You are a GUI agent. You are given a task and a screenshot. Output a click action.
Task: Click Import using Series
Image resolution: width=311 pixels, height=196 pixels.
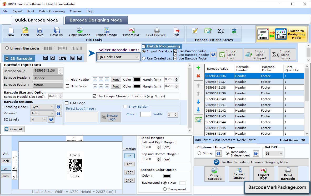click(283, 55)
